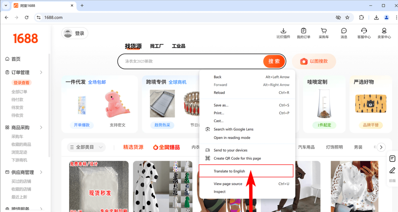
Task: Click the 1688 logo in sidebar
Action: tap(25, 38)
